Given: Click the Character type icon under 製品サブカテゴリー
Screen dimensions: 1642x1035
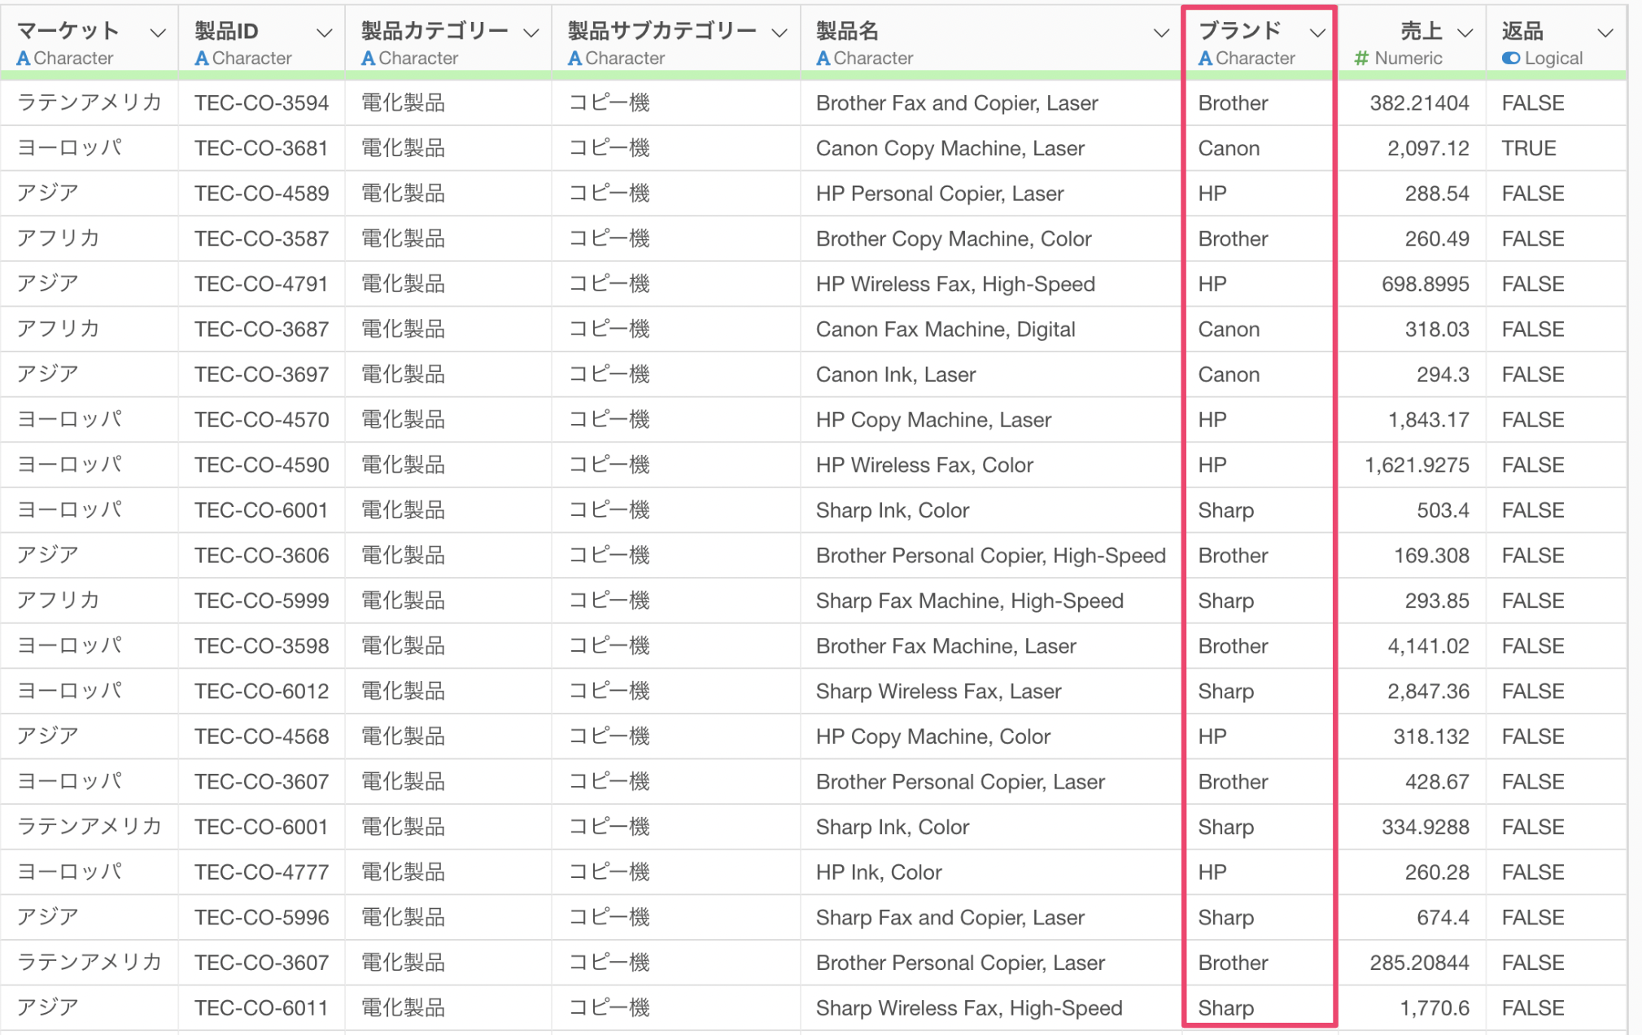Looking at the screenshot, I should 574,59.
